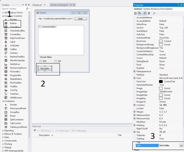Image resolution: width=184 pixels, height=152 pixels.
Task: Select the LinkLabel toolbox control
Action: 14,45
